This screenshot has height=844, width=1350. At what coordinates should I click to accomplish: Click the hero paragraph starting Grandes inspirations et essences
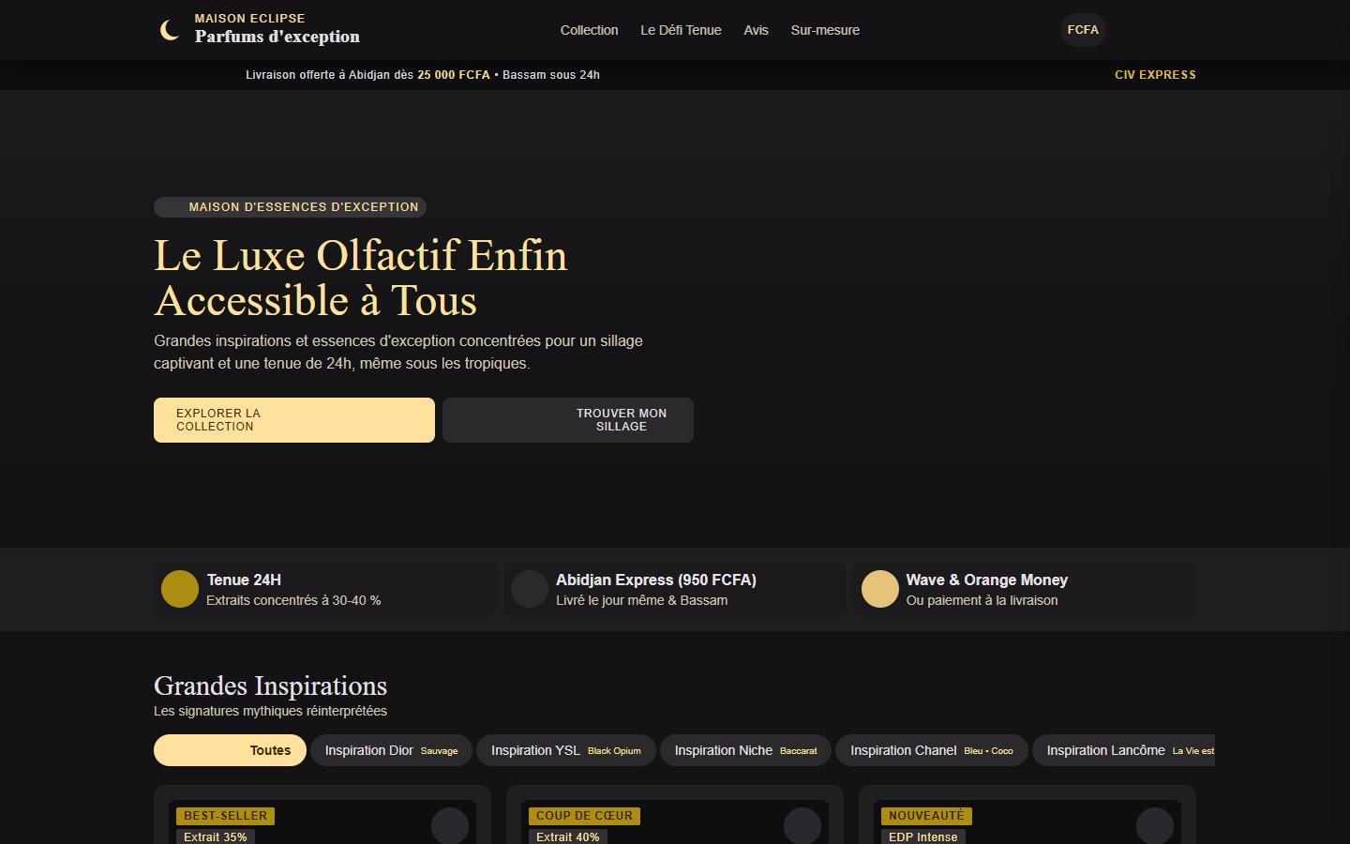click(398, 352)
